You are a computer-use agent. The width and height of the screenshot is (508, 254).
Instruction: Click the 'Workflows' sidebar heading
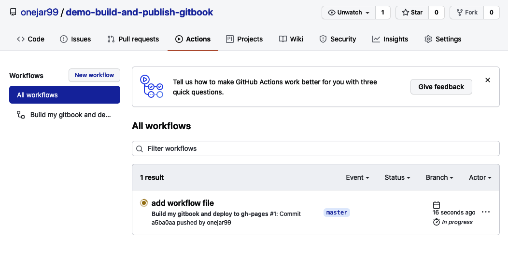[x=26, y=76]
